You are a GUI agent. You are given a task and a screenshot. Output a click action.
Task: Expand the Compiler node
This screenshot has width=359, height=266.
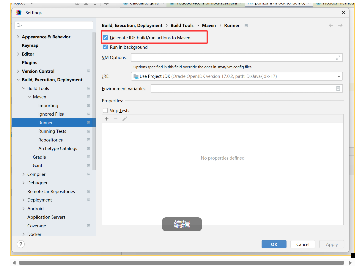tap(24, 174)
